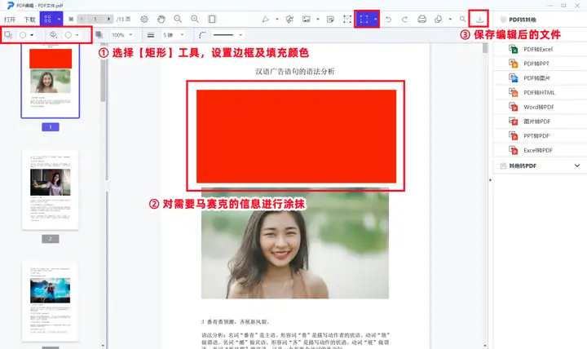Expand the 其他转PDF section
The height and width of the screenshot is (349, 587).
click(577, 166)
